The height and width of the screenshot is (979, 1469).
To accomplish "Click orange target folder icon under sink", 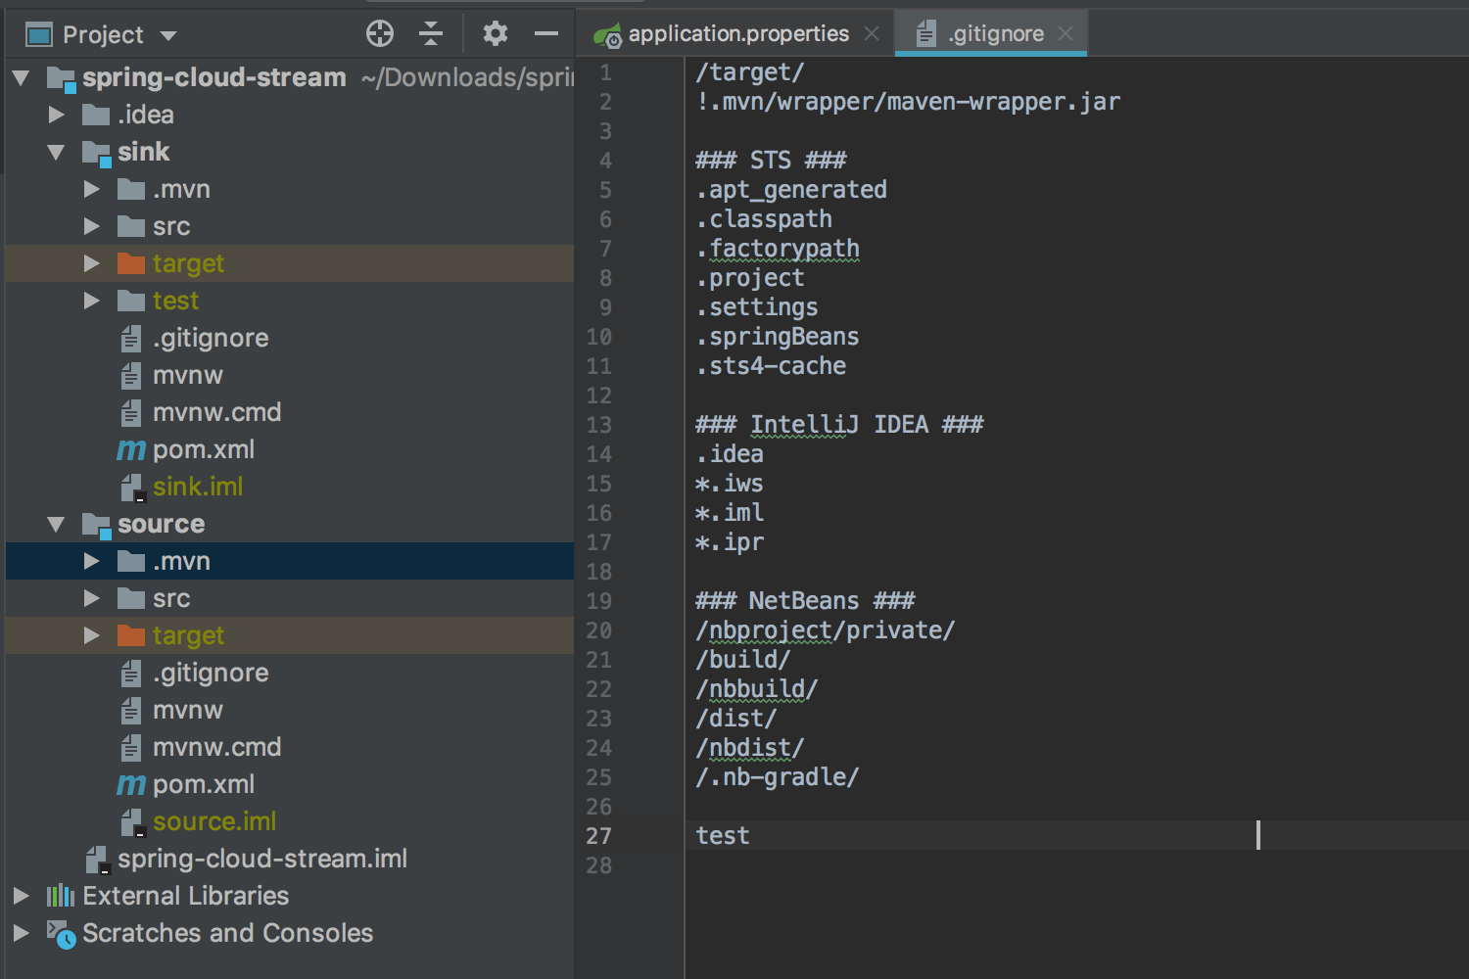I will tap(131, 263).
